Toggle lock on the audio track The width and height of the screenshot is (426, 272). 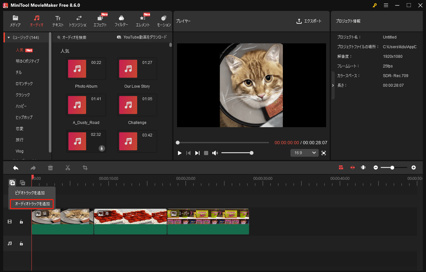click(21, 244)
